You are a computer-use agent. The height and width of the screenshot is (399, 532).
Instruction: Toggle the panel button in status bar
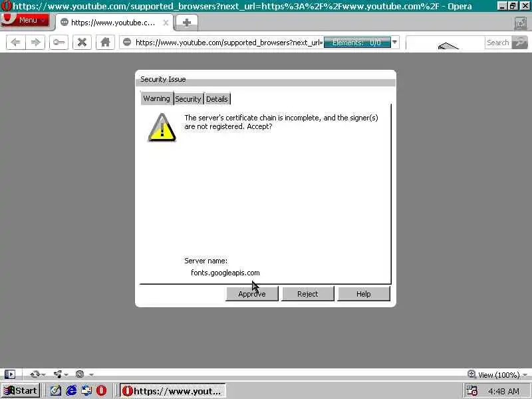coord(10,374)
